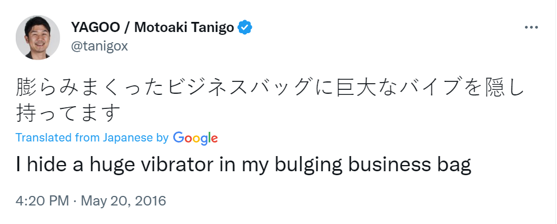The image size is (557, 224).
Task: Click the word YAGOO in display name
Action: (x=95, y=28)
